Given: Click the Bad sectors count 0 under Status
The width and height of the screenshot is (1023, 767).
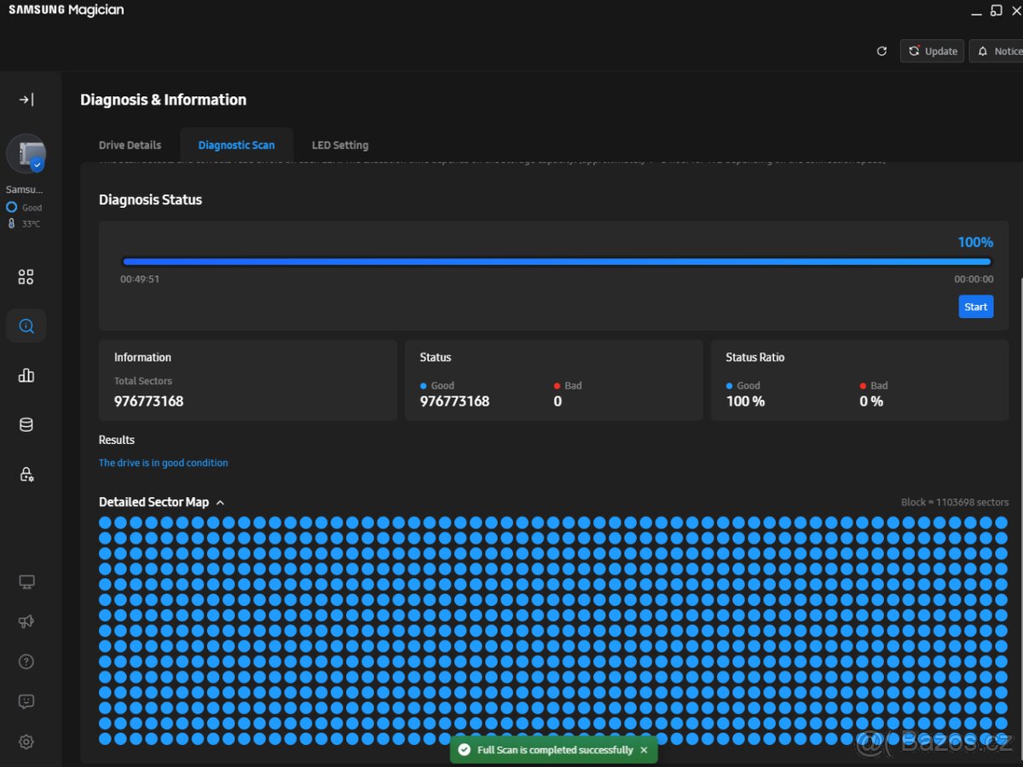Looking at the screenshot, I should [558, 401].
